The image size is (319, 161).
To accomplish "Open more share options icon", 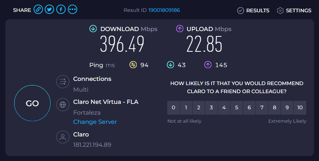I will (x=72, y=10).
